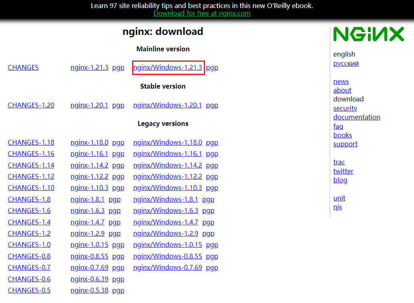
Task: Open CHANGES-1.18 legacy changelog
Action: 31,142
